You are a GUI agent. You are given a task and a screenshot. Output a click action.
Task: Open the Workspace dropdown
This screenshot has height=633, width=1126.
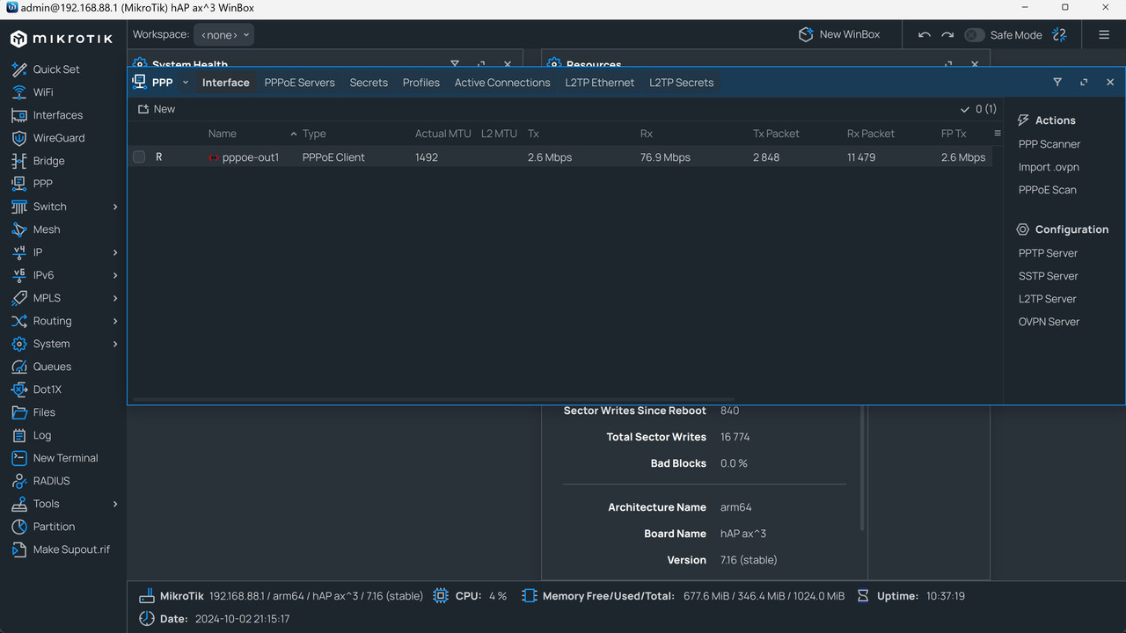click(224, 35)
